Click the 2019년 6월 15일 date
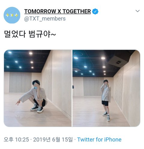 pos(53,140)
